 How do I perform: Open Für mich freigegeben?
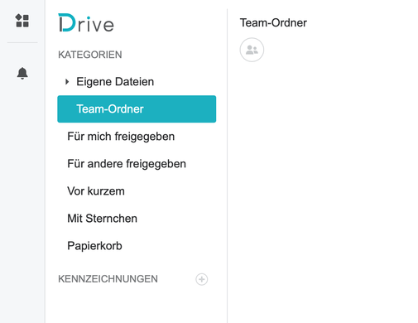[x=121, y=137]
